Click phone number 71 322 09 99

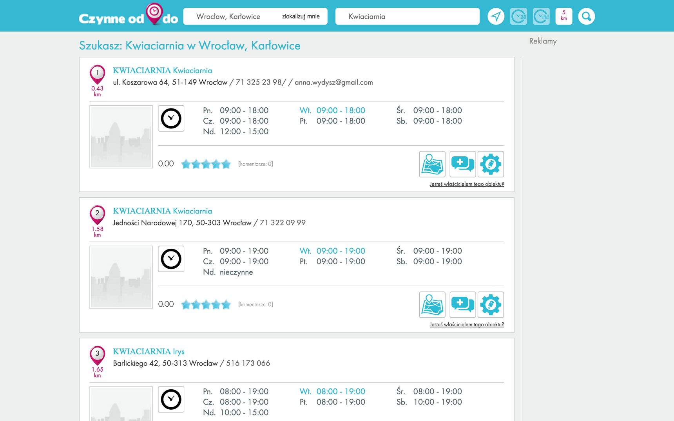[x=283, y=223]
